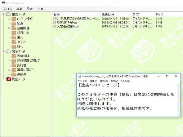Image resolution: width=183 pixels, height=137 pixels.
Task: Click the ログイン情報 folder icon
Action: point(14,19)
